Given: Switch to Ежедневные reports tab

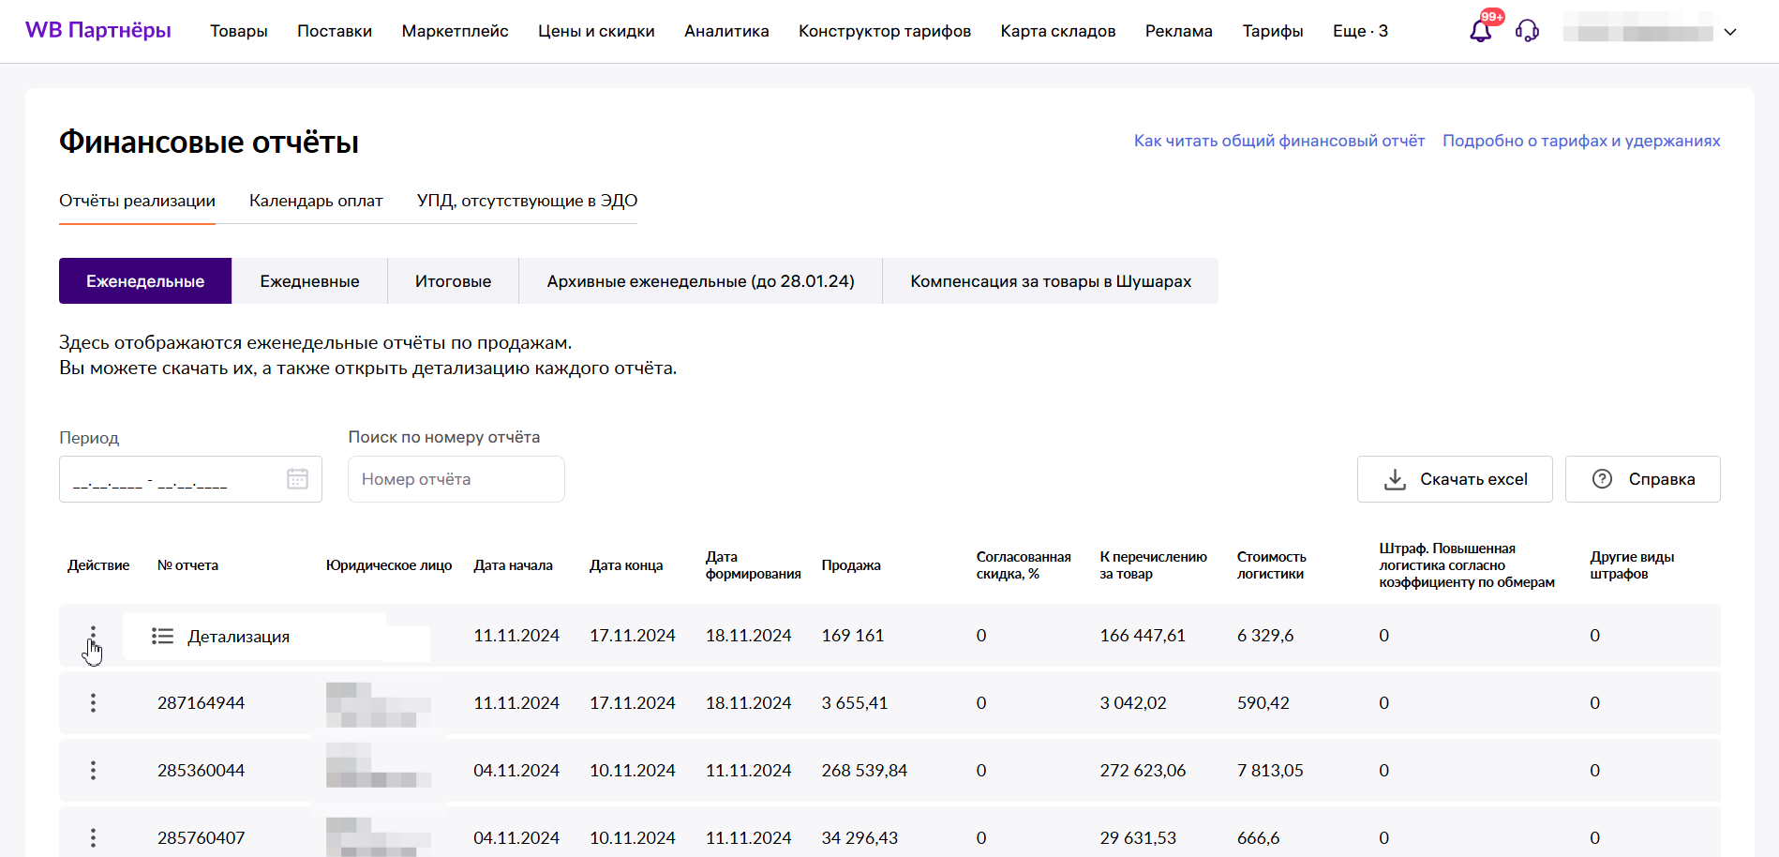Looking at the screenshot, I should pyautogui.click(x=309, y=281).
